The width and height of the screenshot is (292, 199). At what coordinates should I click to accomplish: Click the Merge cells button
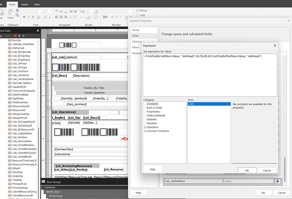point(142,11)
